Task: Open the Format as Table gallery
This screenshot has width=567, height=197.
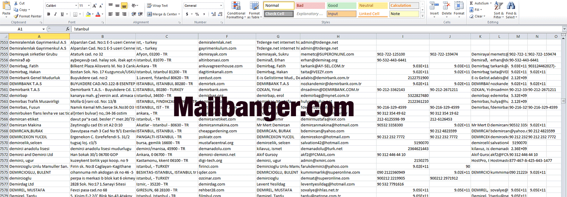Action: [254, 10]
